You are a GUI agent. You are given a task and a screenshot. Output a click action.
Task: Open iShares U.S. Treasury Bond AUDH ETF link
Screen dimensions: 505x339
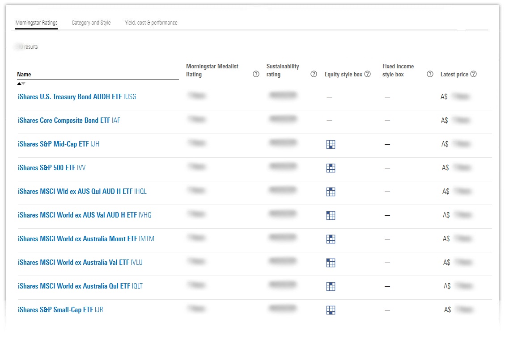pyautogui.click(x=77, y=97)
